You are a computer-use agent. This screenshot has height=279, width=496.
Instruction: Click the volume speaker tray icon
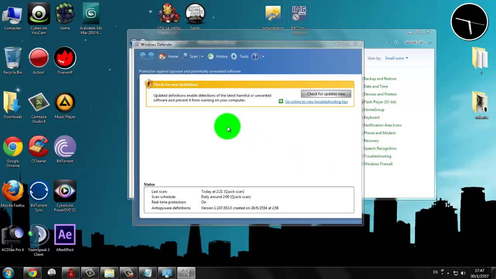click(x=463, y=273)
